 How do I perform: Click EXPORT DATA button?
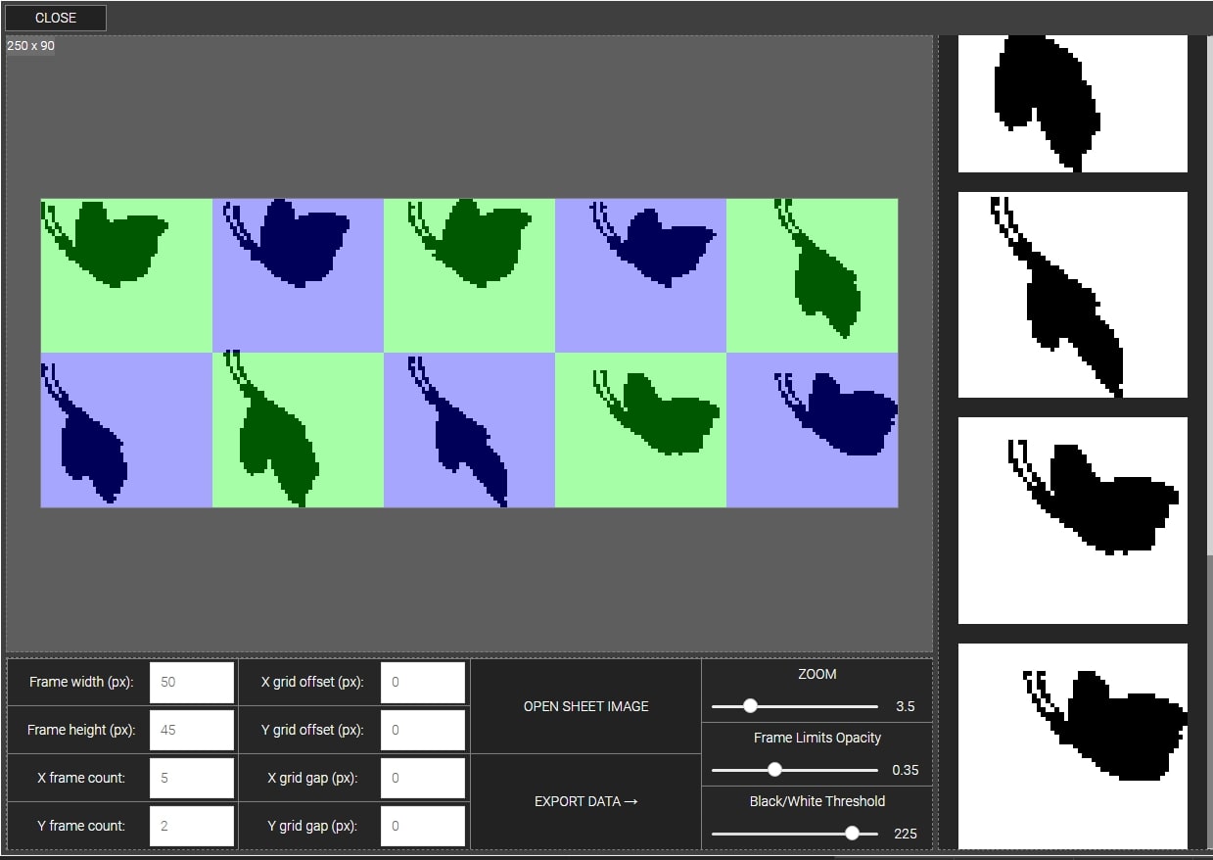585,801
